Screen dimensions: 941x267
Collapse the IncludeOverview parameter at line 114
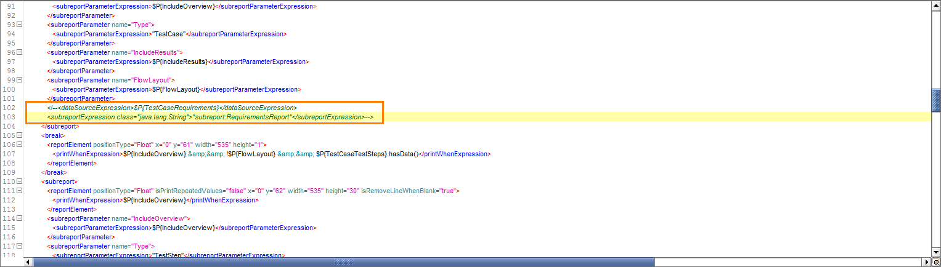tap(19, 219)
